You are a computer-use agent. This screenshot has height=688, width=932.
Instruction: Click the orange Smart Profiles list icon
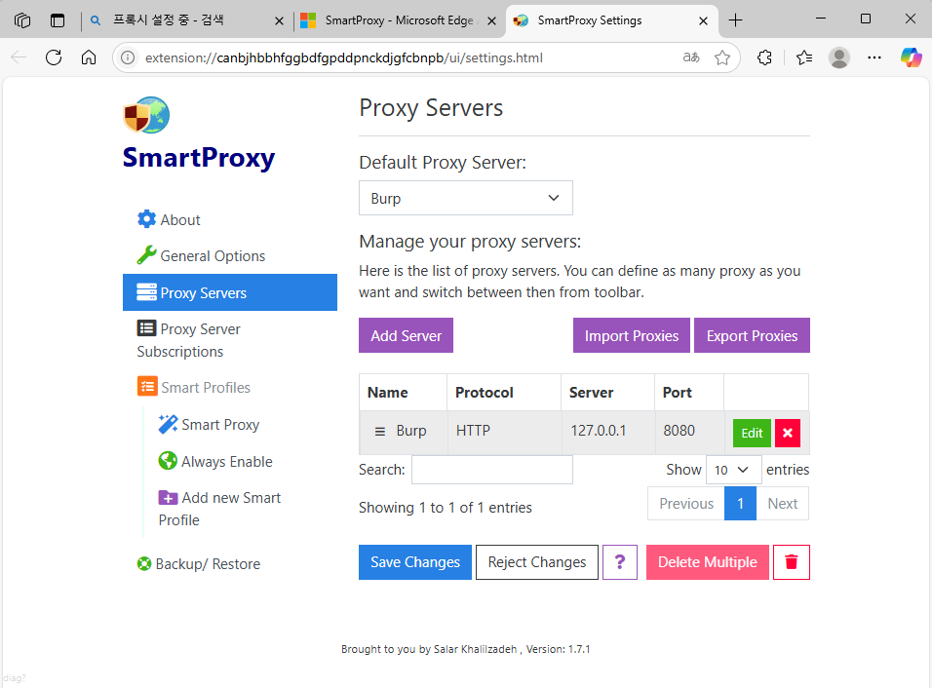tap(147, 386)
